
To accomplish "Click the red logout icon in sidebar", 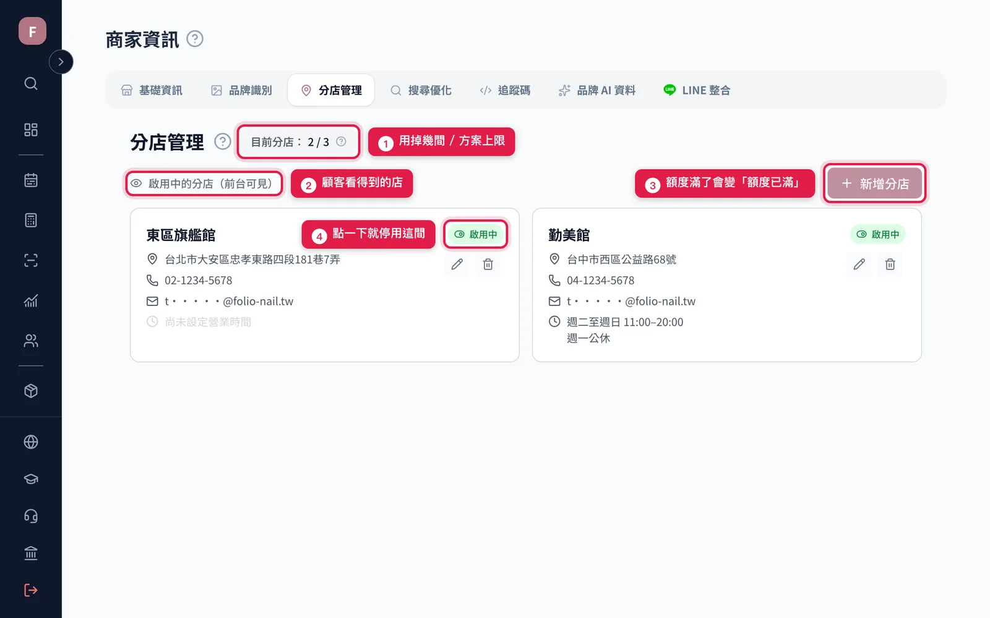I will [x=31, y=590].
